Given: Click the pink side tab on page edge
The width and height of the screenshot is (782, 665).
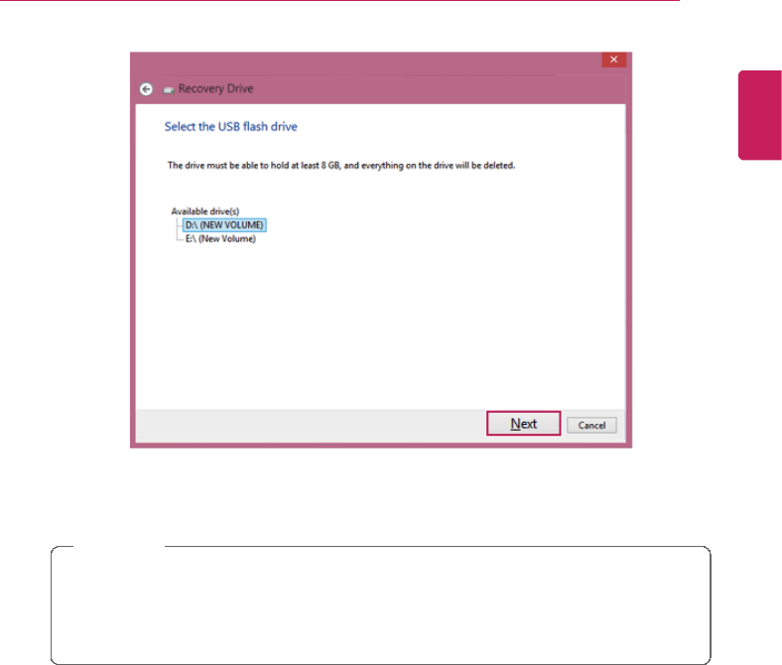Looking at the screenshot, I should click(759, 115).
